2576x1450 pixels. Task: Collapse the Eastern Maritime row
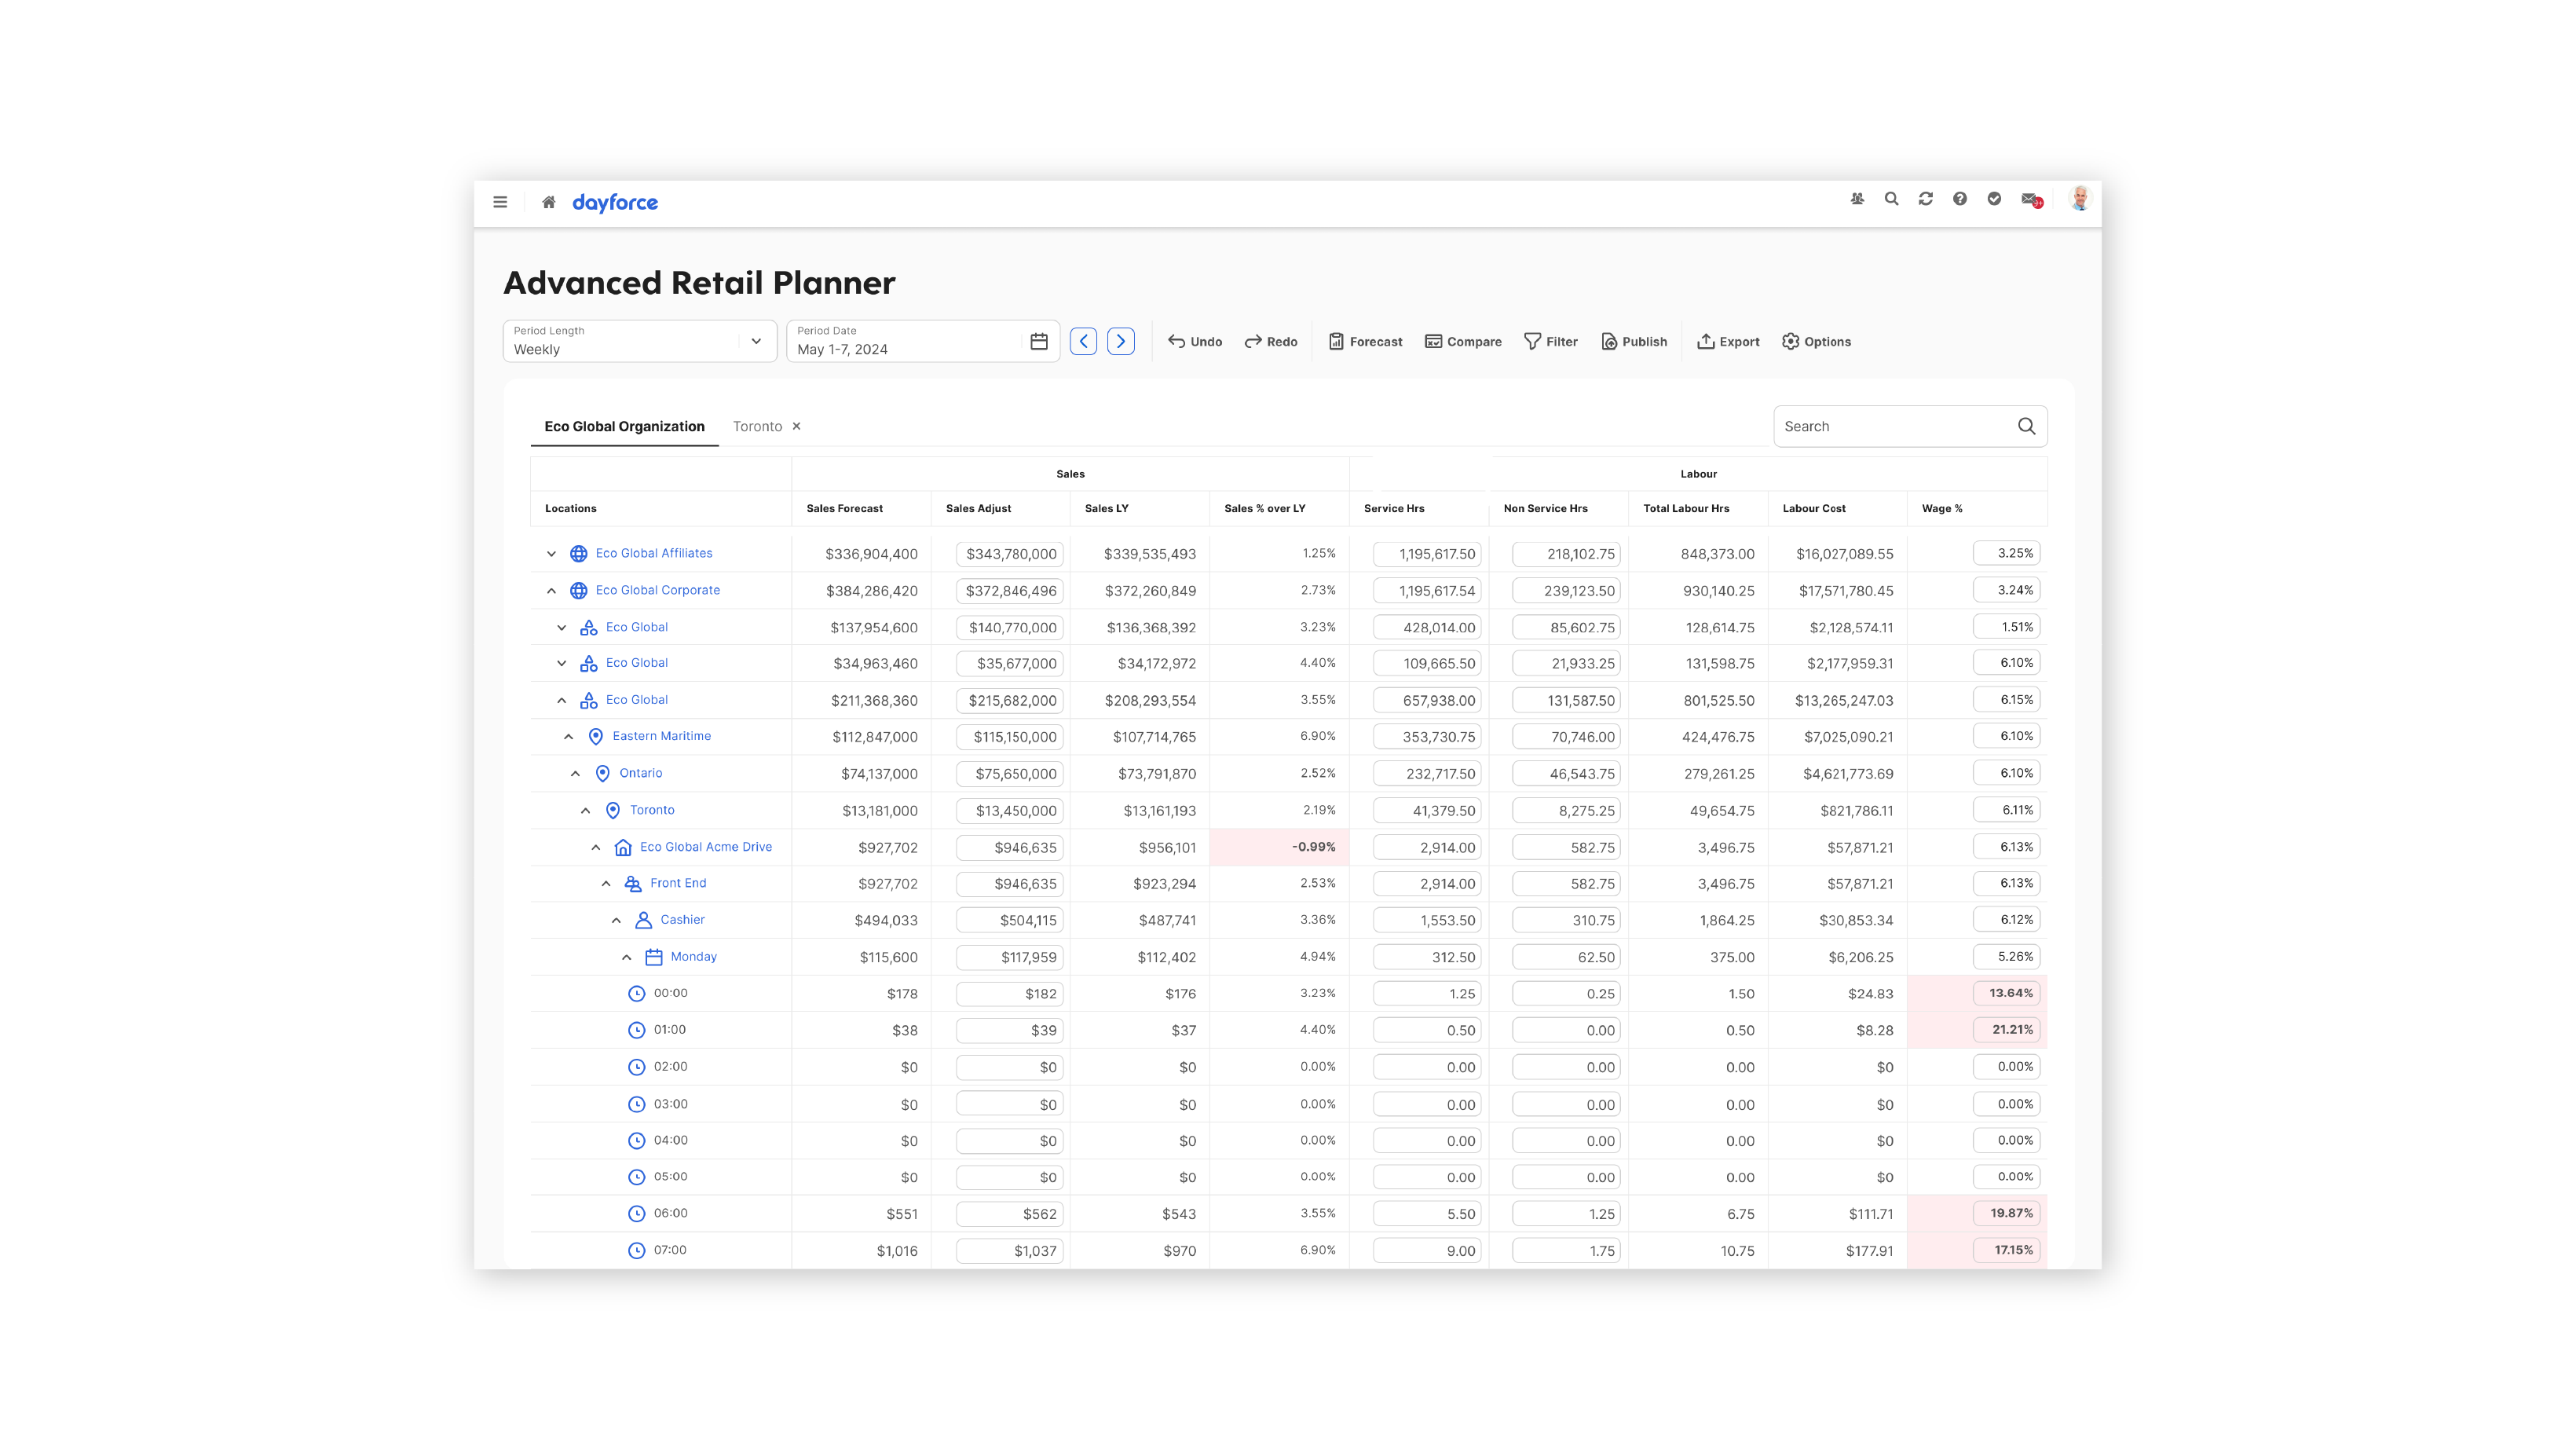pyautogui.click(x=568, y=736)
